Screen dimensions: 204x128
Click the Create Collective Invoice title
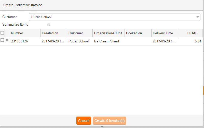coord(22,5)
